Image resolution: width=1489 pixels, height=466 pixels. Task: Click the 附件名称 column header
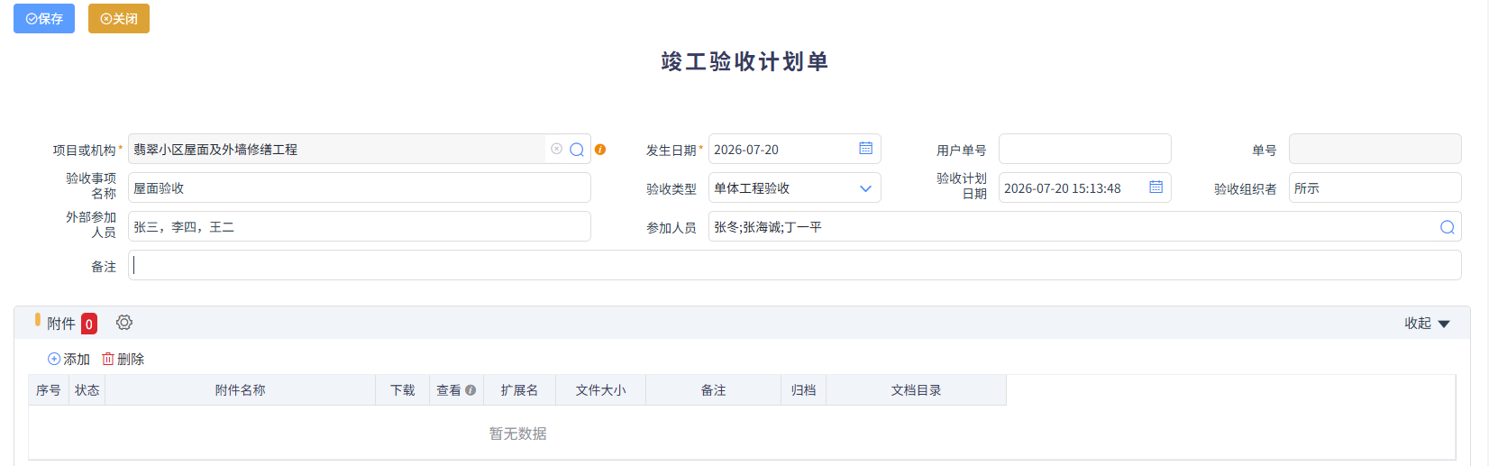point(241,390)
